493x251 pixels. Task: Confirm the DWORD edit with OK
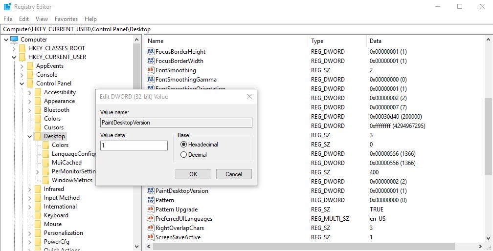pos(193,174)
